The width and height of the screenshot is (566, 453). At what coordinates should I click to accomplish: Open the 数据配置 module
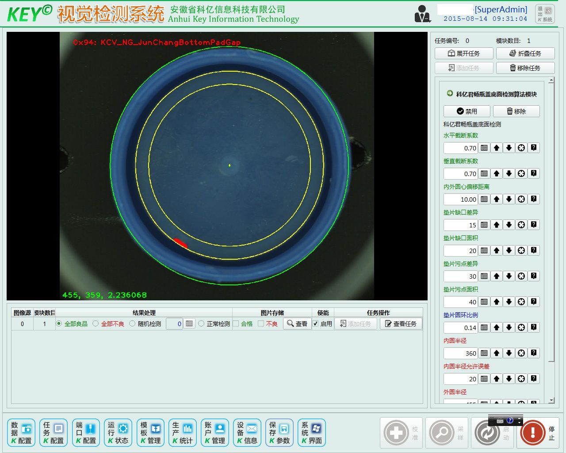(22, 433)
